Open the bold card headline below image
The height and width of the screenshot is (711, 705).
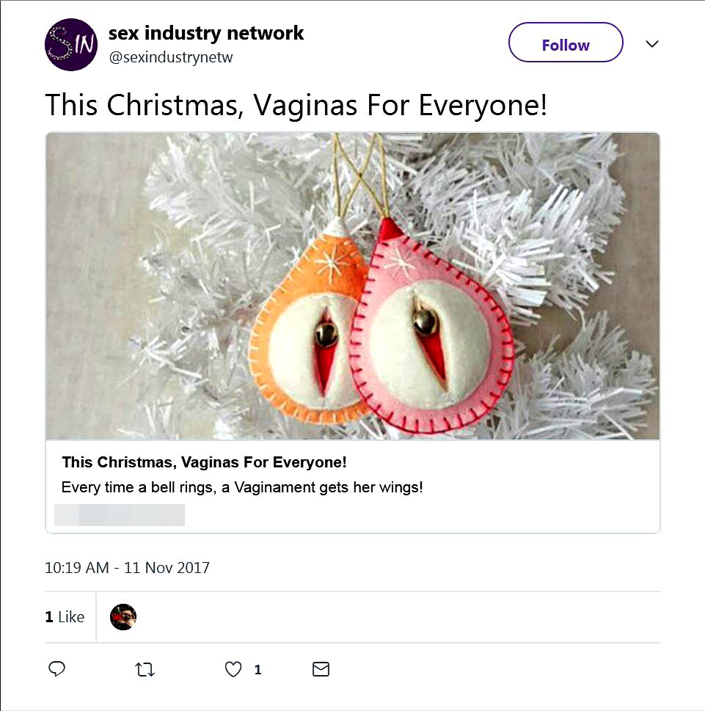[204, 462]
